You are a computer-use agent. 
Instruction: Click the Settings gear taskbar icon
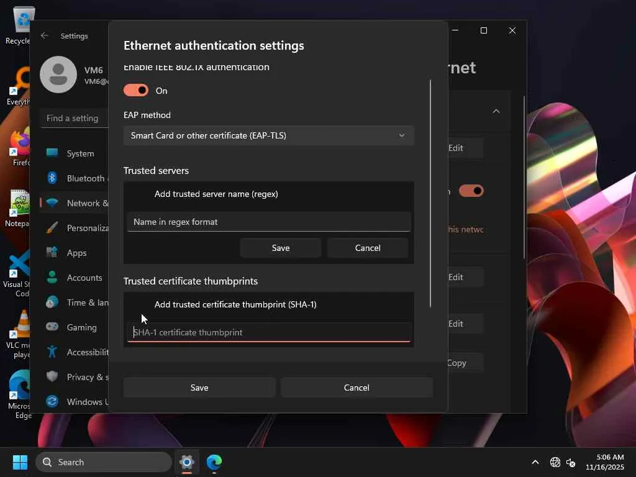pos(187,462)
